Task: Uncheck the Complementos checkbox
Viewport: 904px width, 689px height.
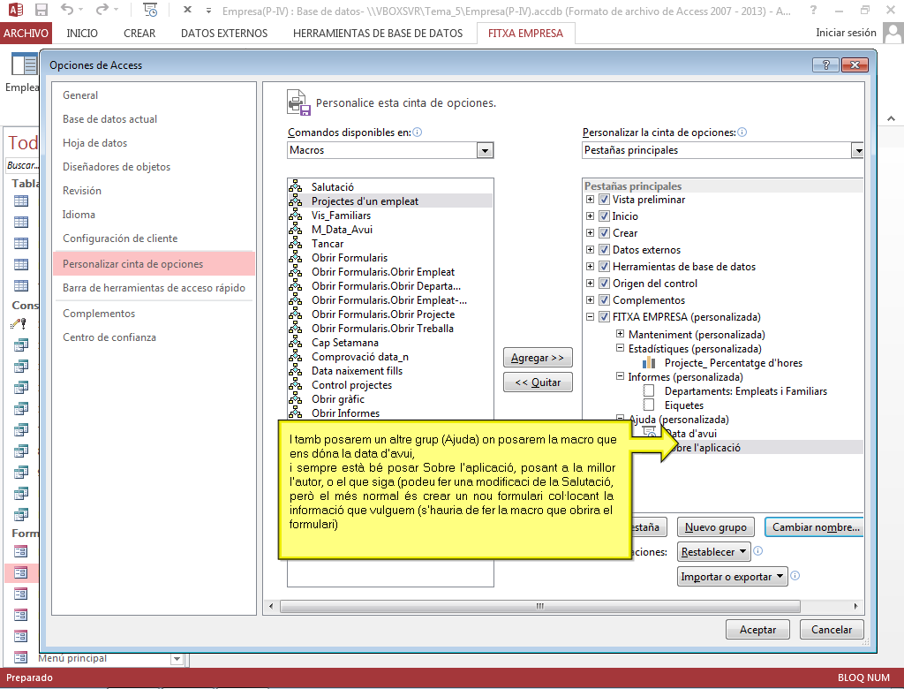Action: pos(604,300)
